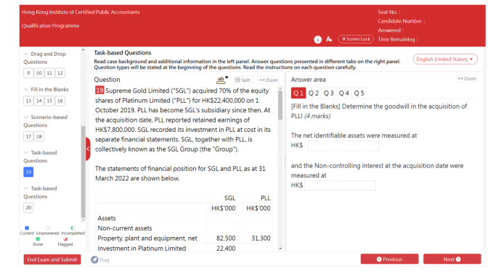Click the Done status legend indicator
501x279 pixels.
pos(38,239)
